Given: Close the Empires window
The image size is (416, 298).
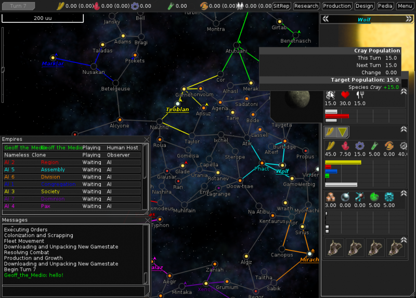Looking at the screenshot, I should (x=146, y=139).
